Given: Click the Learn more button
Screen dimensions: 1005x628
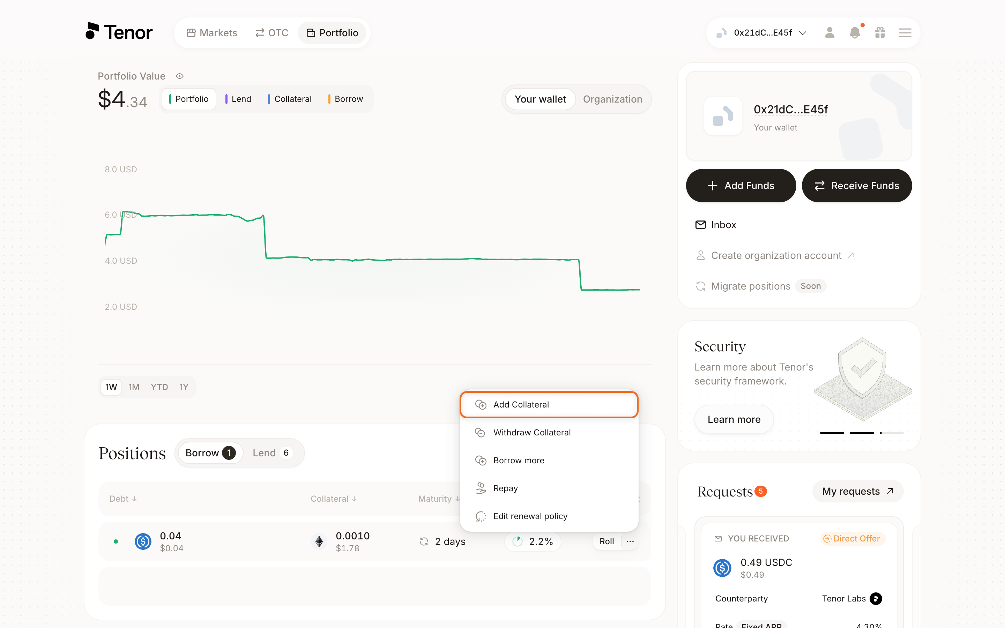Looking at the screenshot, I should 734,419.
